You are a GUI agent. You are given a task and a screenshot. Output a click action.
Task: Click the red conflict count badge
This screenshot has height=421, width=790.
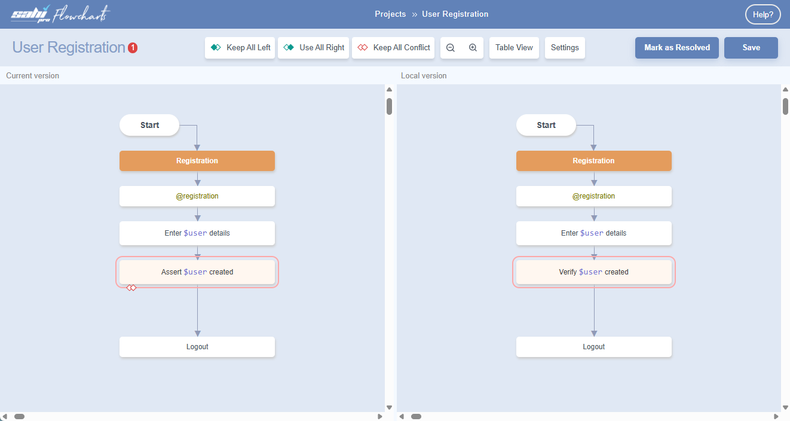click(133, 48)
